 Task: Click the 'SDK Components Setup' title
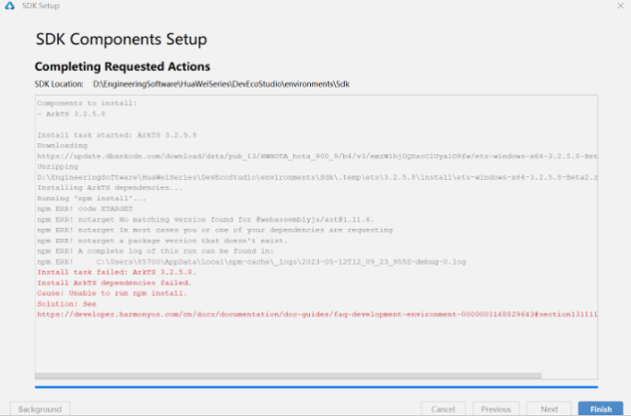click(121, 40)
